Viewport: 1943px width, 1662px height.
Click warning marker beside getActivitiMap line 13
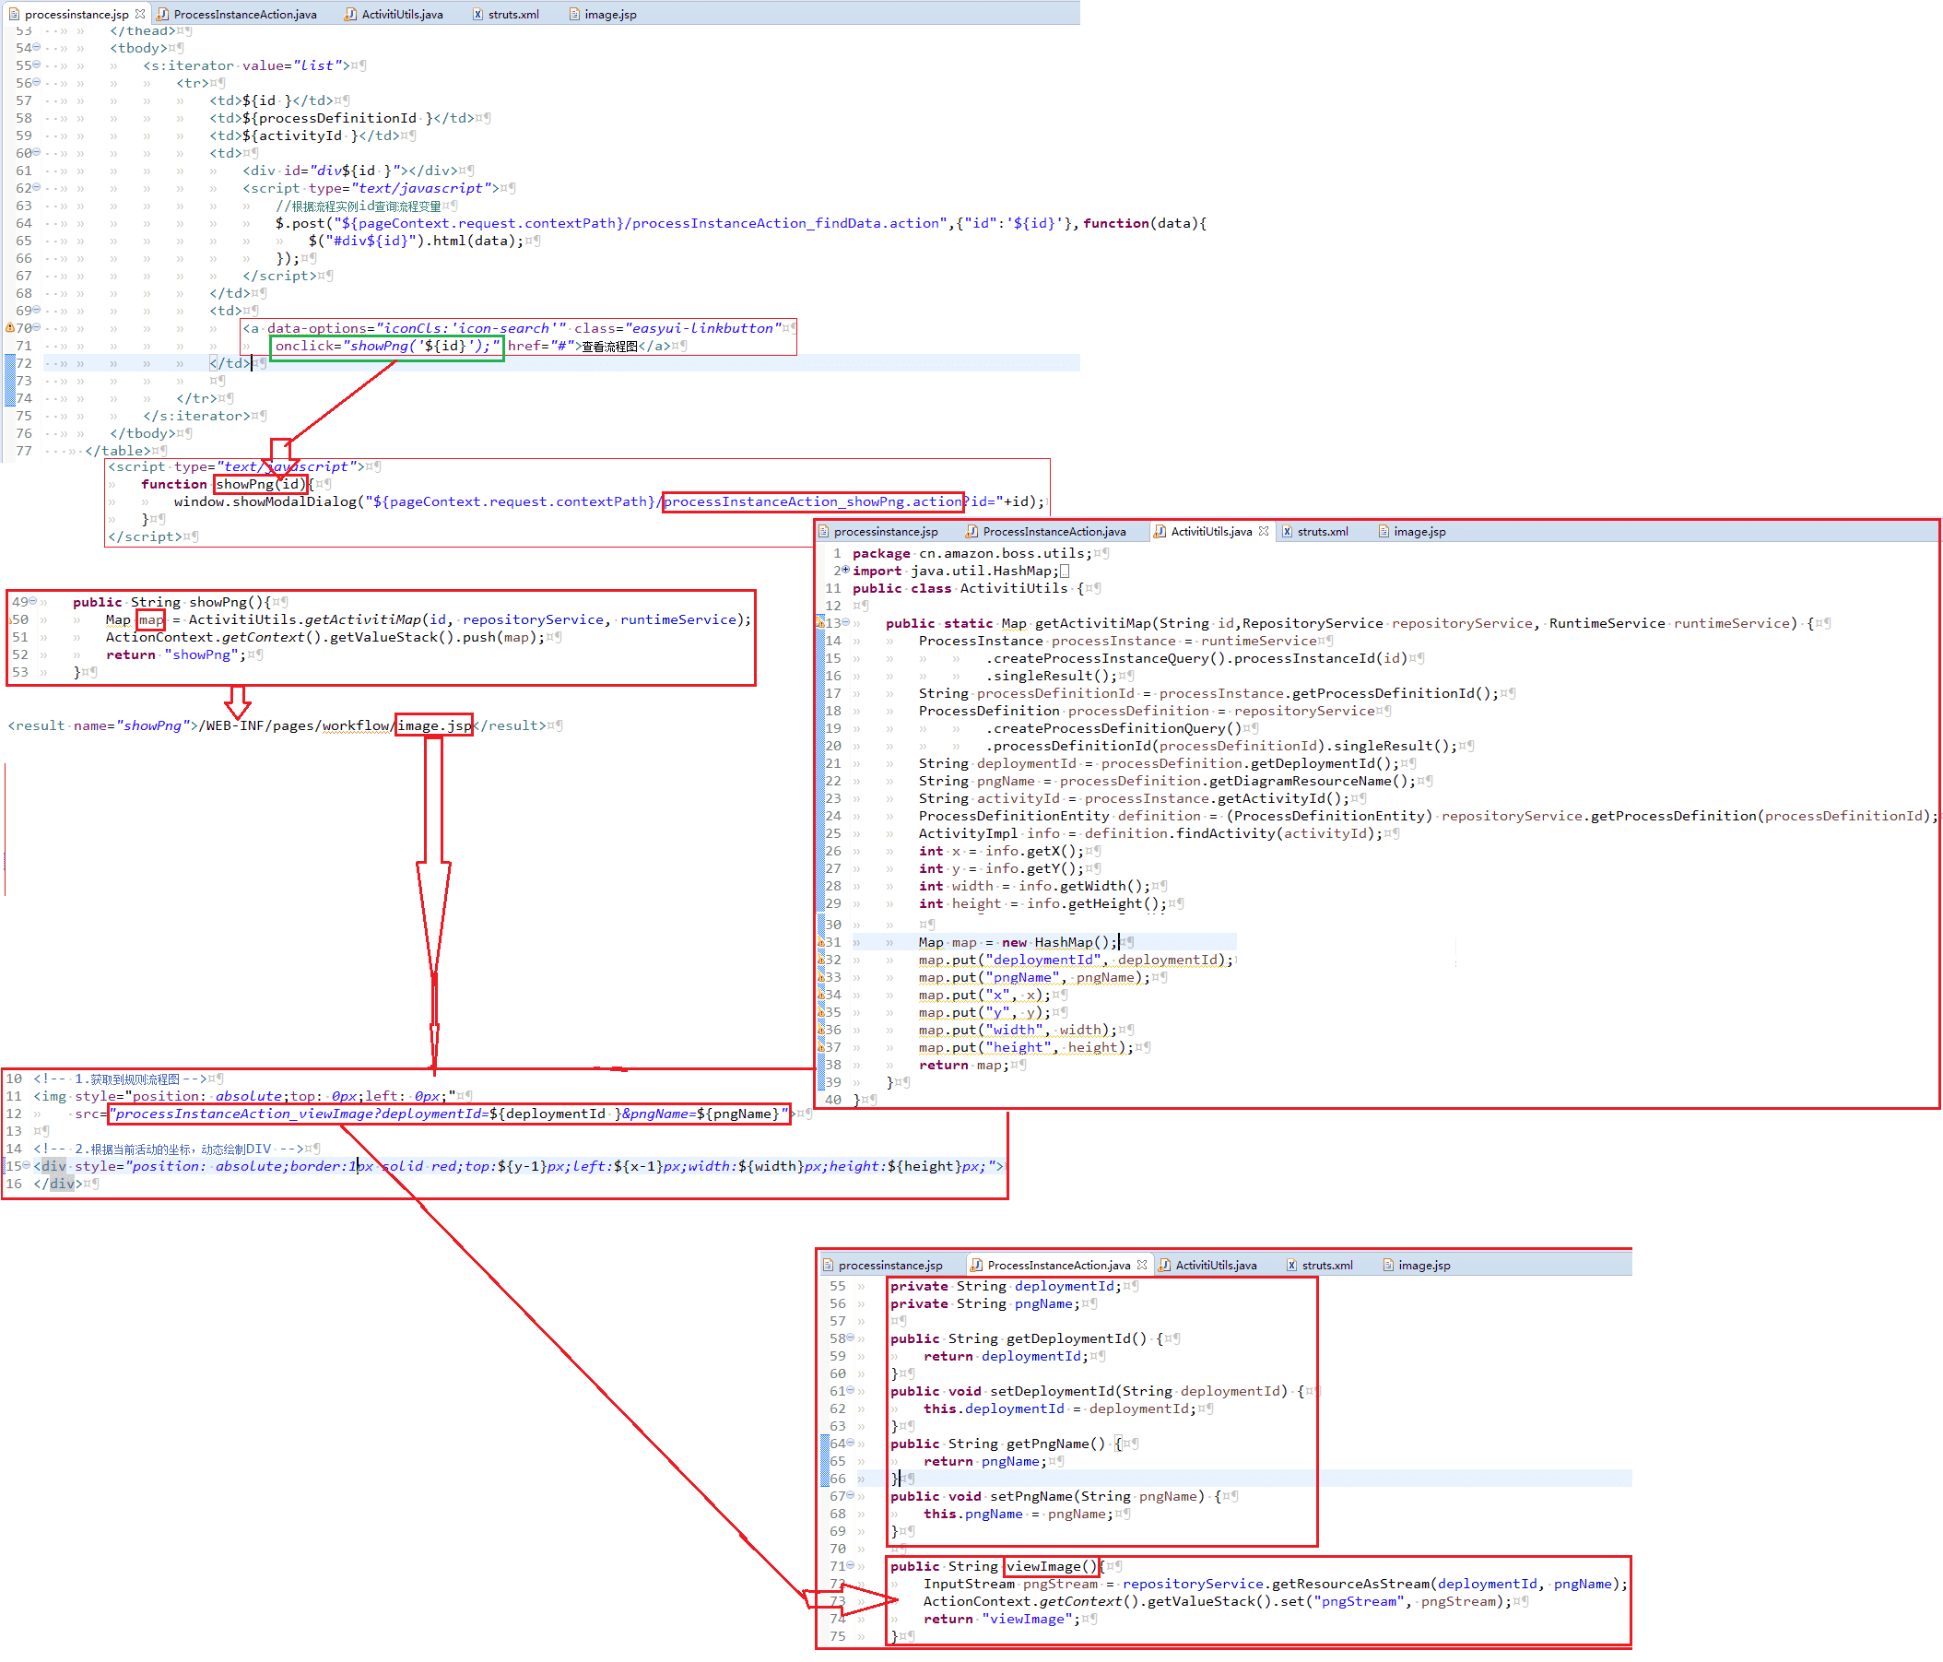tap(819, 623)
